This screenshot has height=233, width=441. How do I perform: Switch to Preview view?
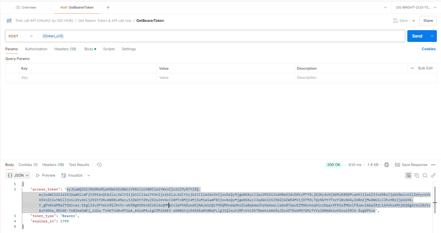pos(46,175)
